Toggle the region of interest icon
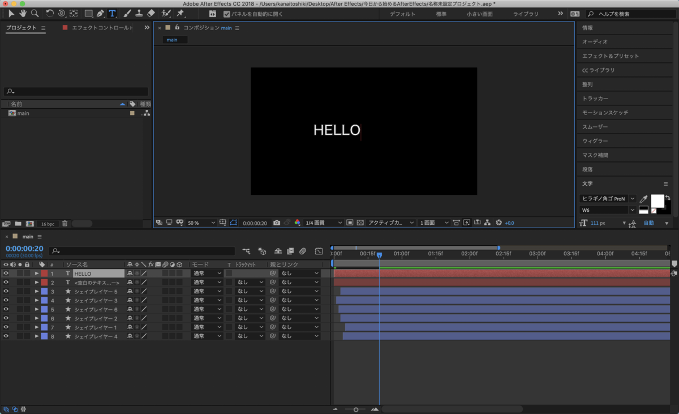This screenshot has height=414, width=679. point(350,223)
